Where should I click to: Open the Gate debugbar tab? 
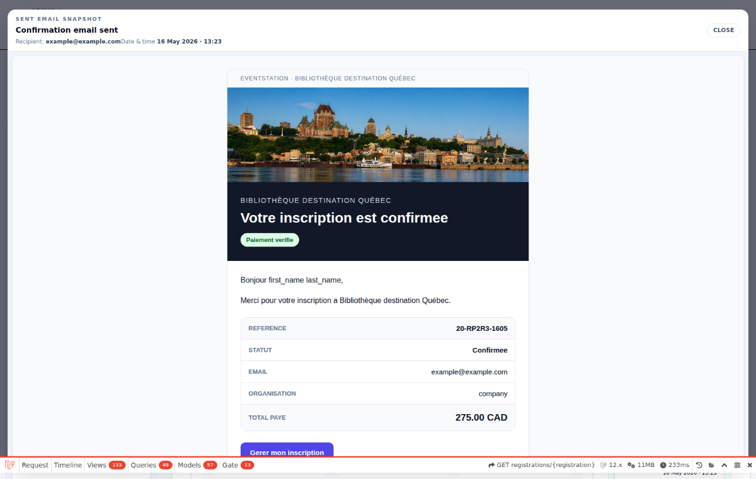238,465
